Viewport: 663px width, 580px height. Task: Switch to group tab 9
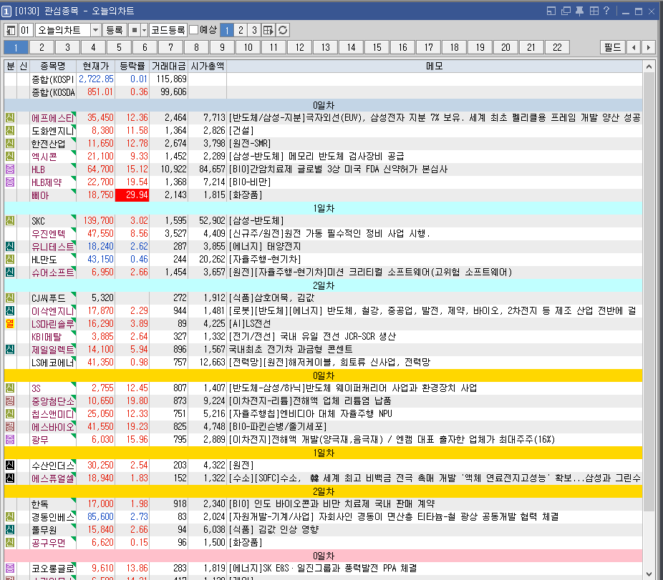coord(223,47)
